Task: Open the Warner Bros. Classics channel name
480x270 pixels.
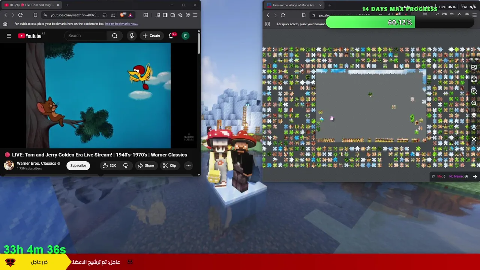Action: tap(36, 163)
